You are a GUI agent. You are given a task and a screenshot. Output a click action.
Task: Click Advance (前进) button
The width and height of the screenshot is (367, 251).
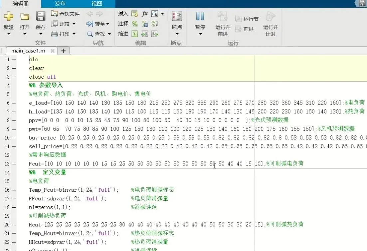(244, 29)
